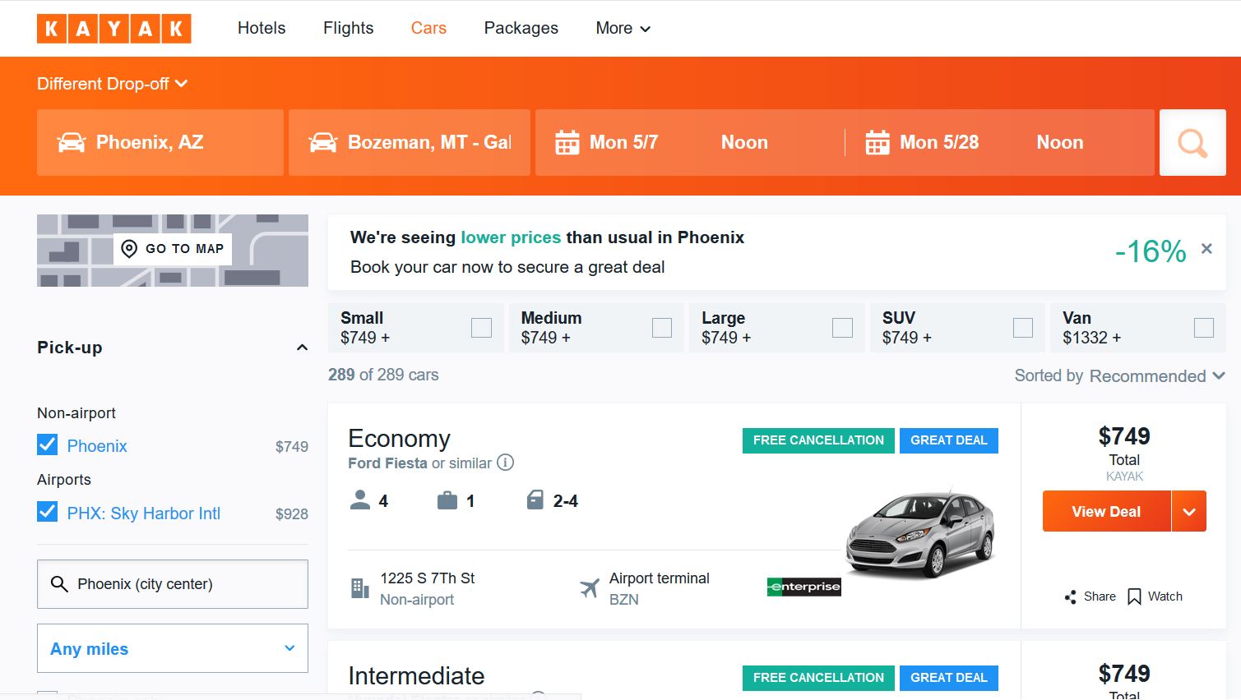Click the drop-off calendar icon

click(877, 142)
